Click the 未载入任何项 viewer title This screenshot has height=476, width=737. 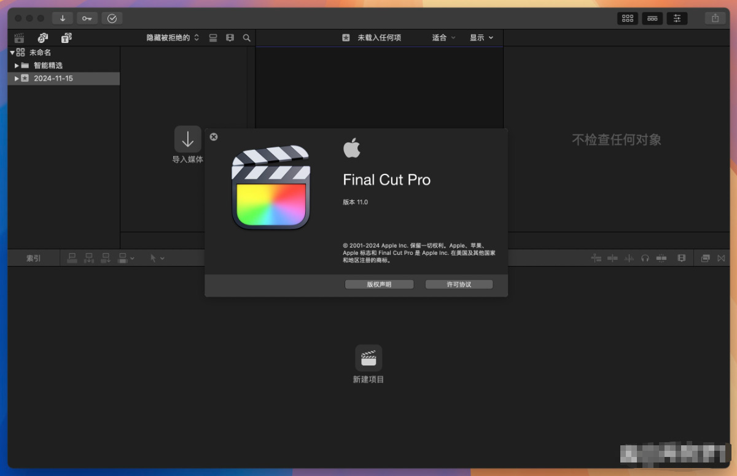point(380,38)
